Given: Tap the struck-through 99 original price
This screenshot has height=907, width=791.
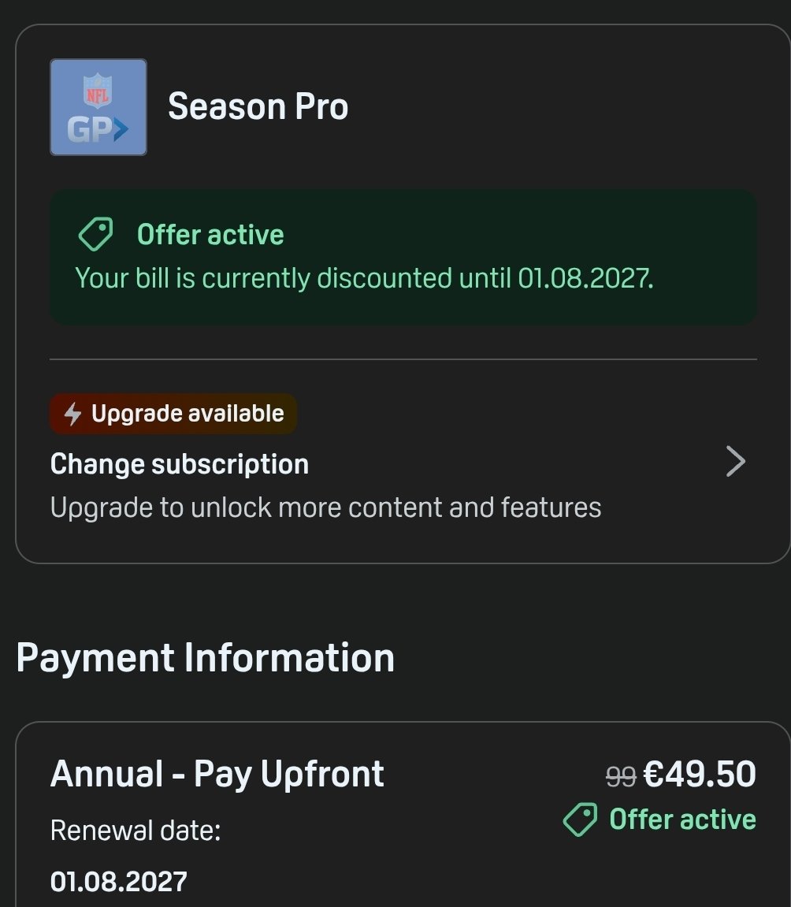Looking at the screenshot, I should [620, 776].
